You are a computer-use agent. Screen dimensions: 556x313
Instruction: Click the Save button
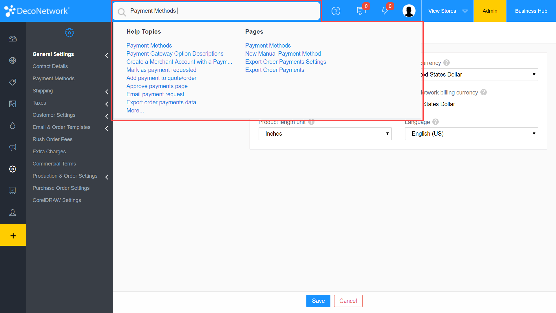318,301
